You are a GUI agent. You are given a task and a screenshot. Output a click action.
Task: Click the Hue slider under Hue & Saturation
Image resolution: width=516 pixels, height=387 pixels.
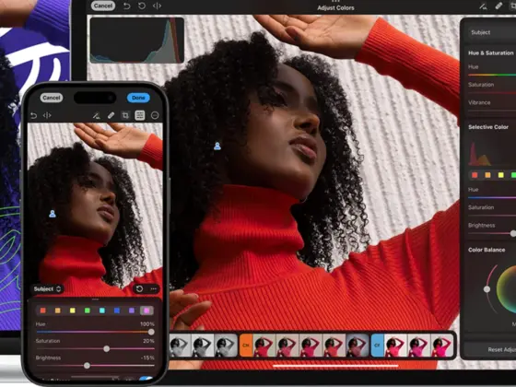492,75
